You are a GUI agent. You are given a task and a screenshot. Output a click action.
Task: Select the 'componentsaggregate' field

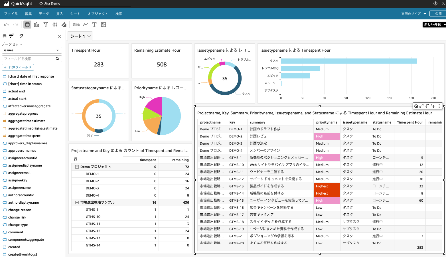26,240
